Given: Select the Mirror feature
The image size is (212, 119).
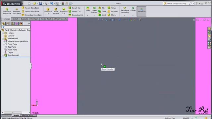Looking at the screenshot, I should click(x=112, y=15).
